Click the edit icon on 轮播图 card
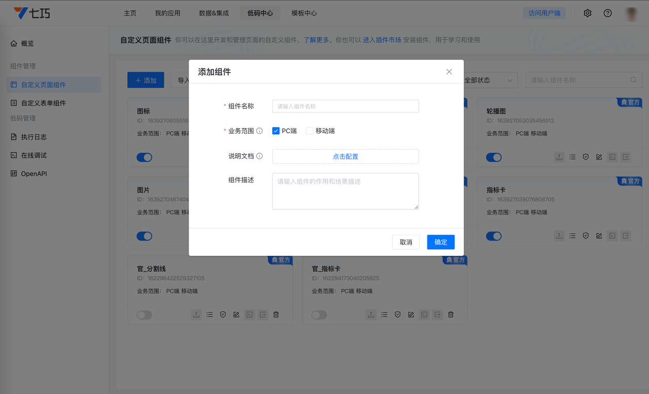649x394 pixels. click(599, 157)
